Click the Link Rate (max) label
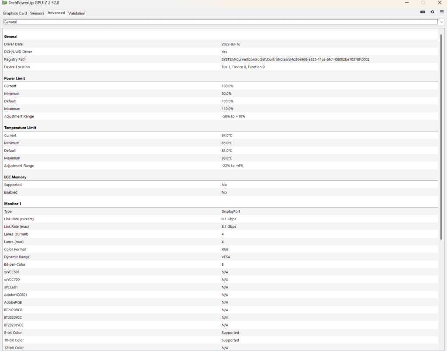Image resolution: width=447 pixels, height=351 pixels. pyautogui.click(x=17, y=226)
